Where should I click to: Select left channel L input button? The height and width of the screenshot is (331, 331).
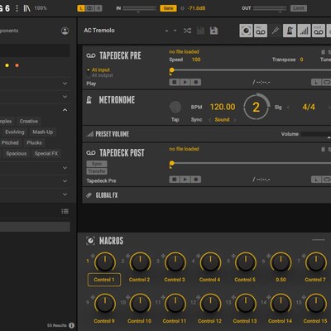pos(81,8)
